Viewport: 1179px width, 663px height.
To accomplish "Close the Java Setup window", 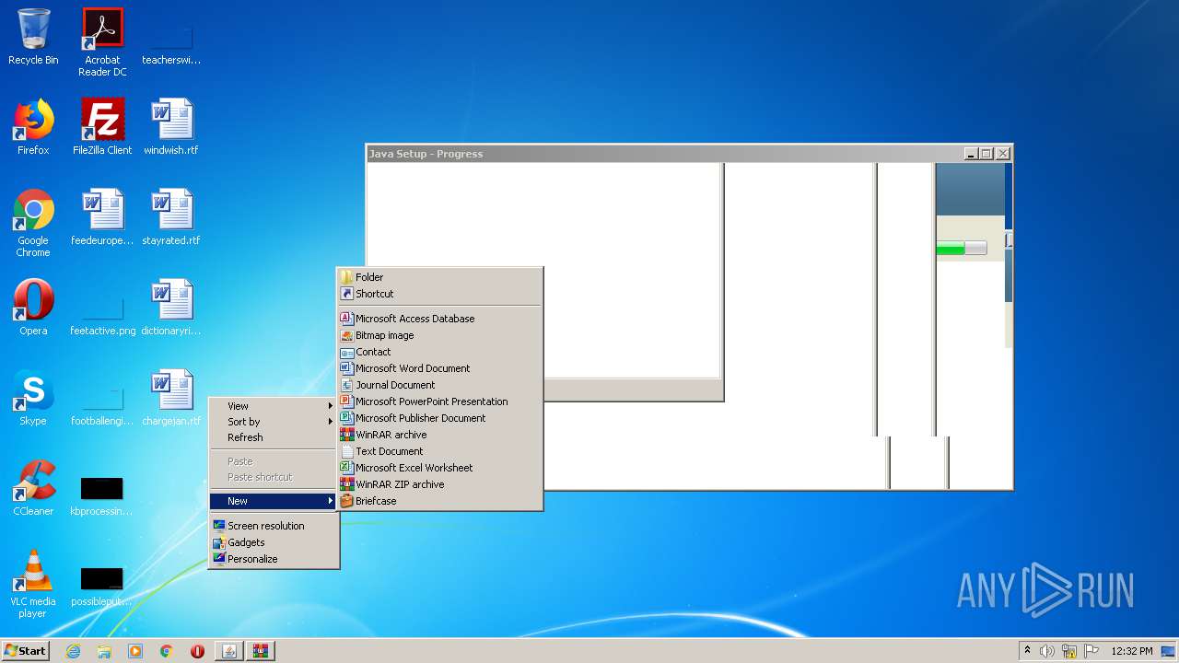I will [x=1003, y=154].
